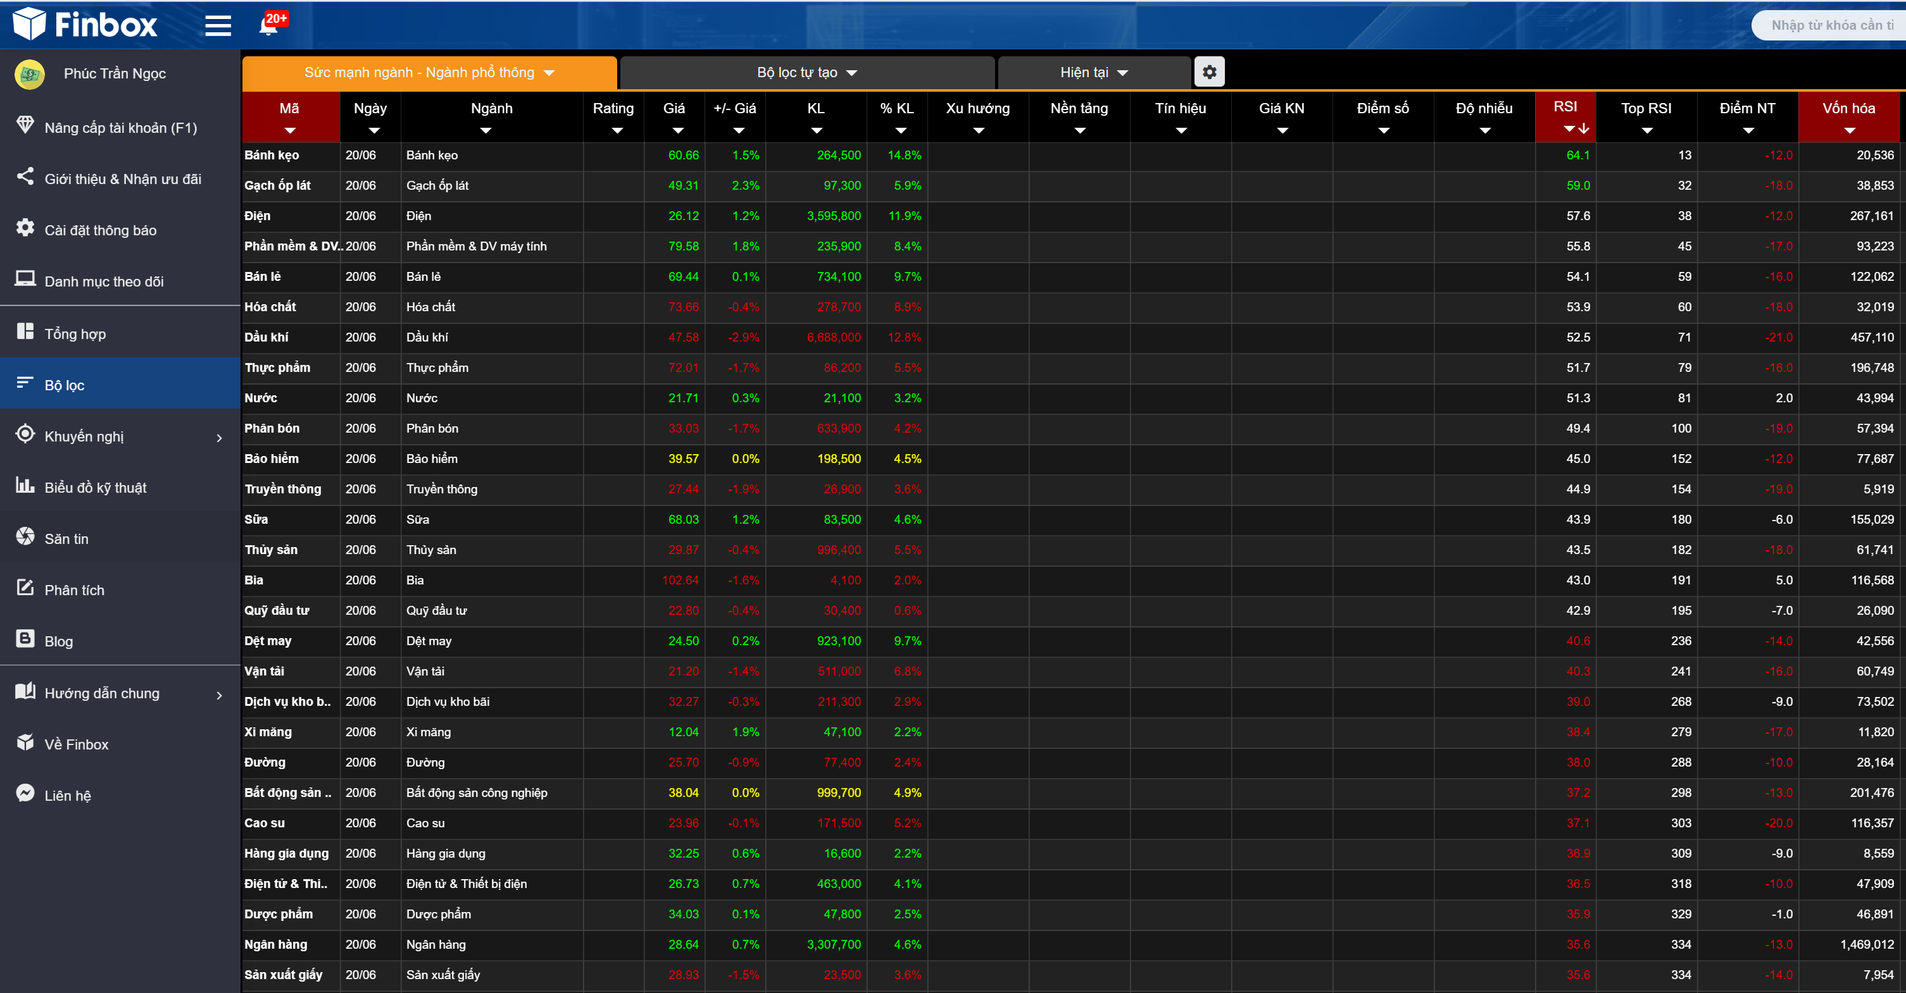Screen dimensions: 1906x993
Task: Open Biểu đồ kỹ thuật chart menu item
Action: [x=95, y=487]
